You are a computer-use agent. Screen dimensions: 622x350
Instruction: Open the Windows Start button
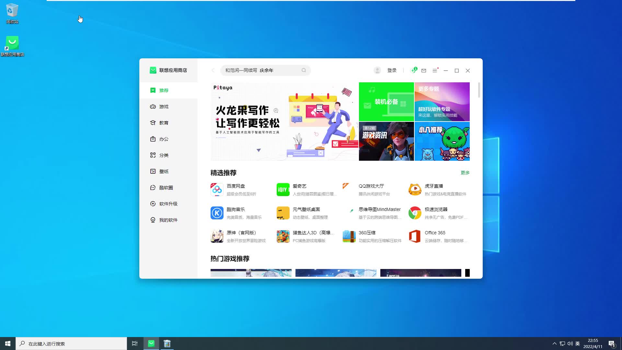click(8, 344)
